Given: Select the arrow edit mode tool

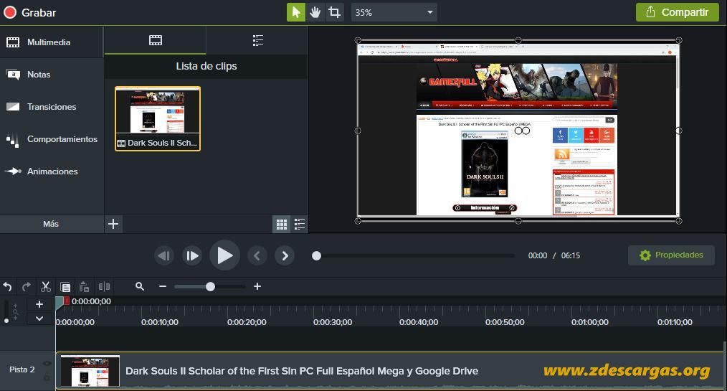Looking at the screenshot, I should (x=296, y=12).
